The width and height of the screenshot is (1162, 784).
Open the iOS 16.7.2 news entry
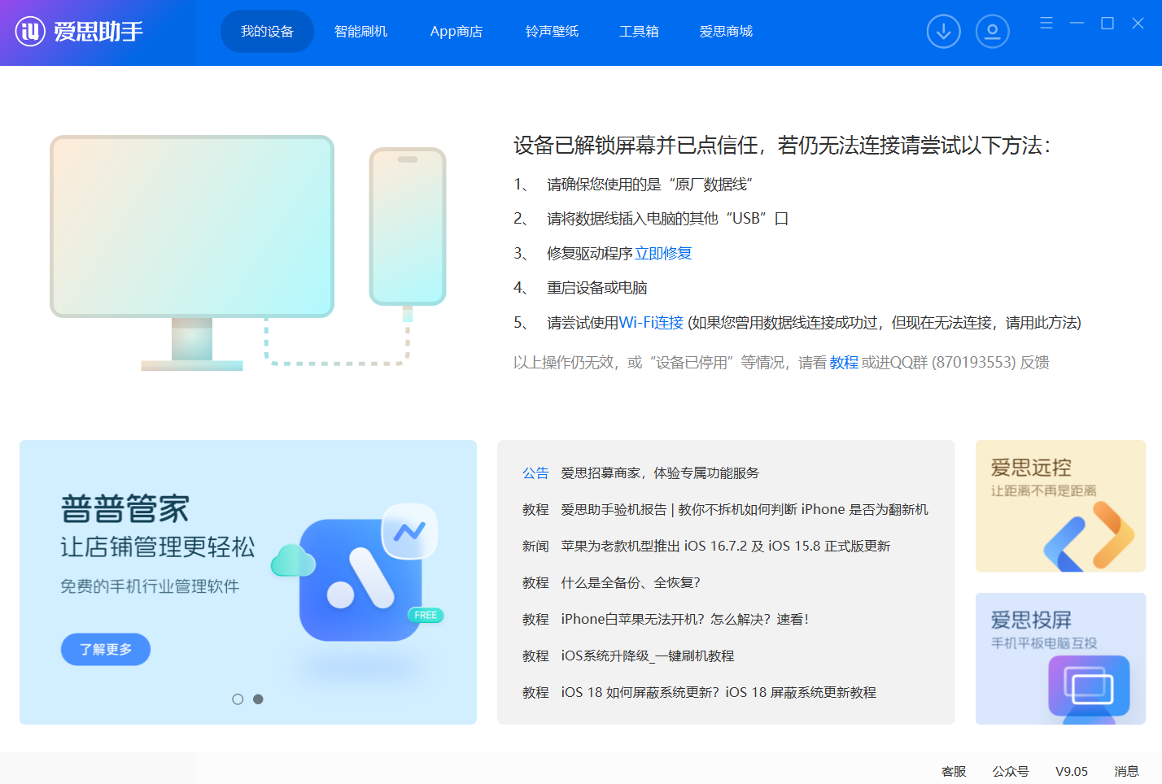pos(724,546)
